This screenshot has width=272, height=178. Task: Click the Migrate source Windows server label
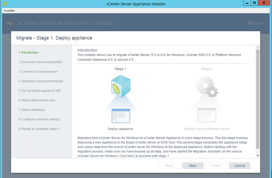207,129
